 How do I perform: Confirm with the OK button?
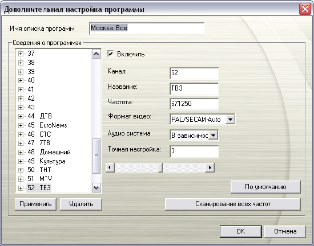(x=241, y=231)
